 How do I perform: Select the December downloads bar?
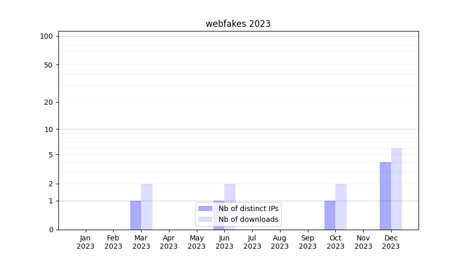[x=396, y=189]
